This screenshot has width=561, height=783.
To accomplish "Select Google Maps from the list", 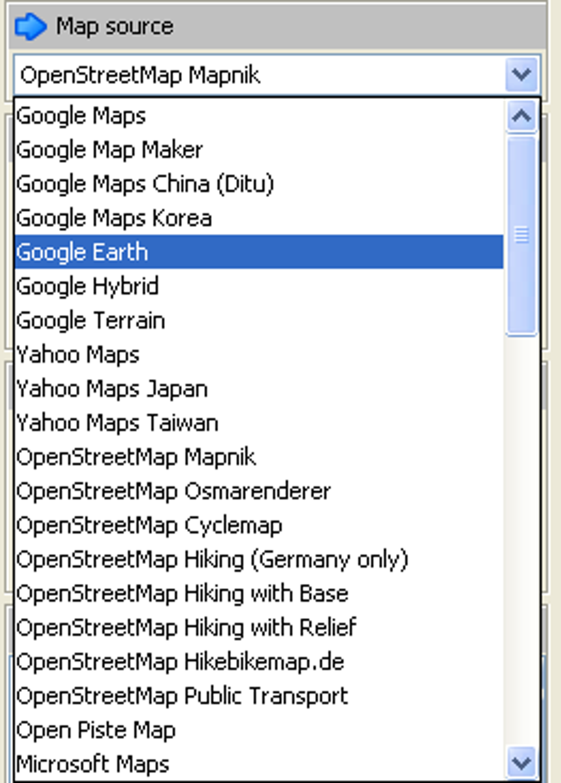I will (x=258, y=116).
